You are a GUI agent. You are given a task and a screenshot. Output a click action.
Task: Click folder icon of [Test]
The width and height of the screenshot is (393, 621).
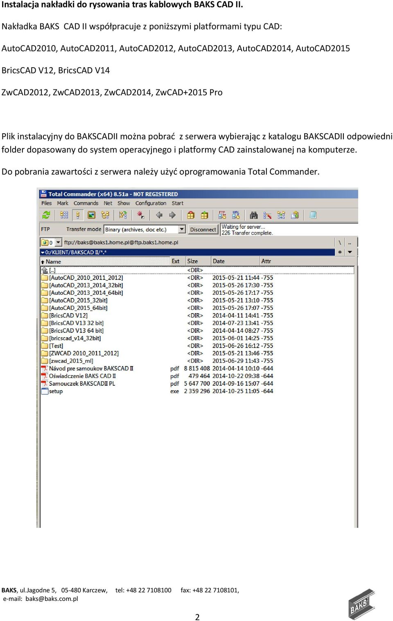tap(45, 346)
